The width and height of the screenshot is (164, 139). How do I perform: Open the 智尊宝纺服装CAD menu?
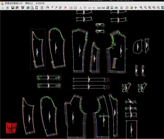(13, 3)
